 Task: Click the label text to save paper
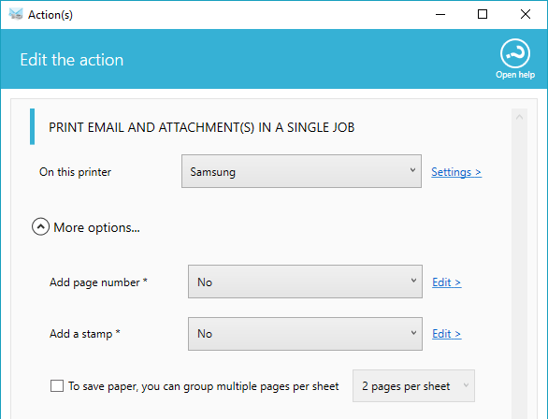click(204, 386)
